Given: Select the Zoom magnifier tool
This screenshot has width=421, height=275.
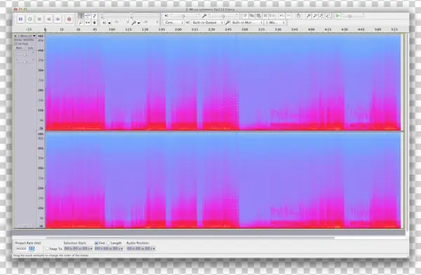Looking at the screenshot, I should [x=81, y=22].
